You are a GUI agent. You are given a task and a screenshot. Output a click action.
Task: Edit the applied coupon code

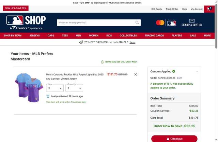(x=180, y=78)
